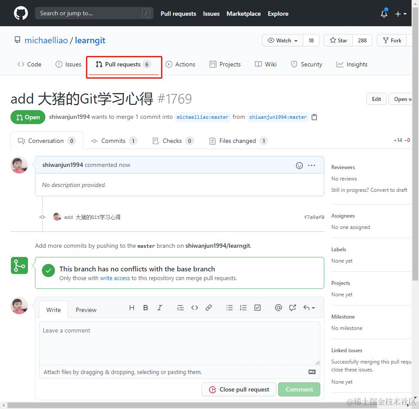Open the shiwanjun1994 author link in header
Image resolution: width=419 pixels, height=409 pixels.
[x=69, y=117]
